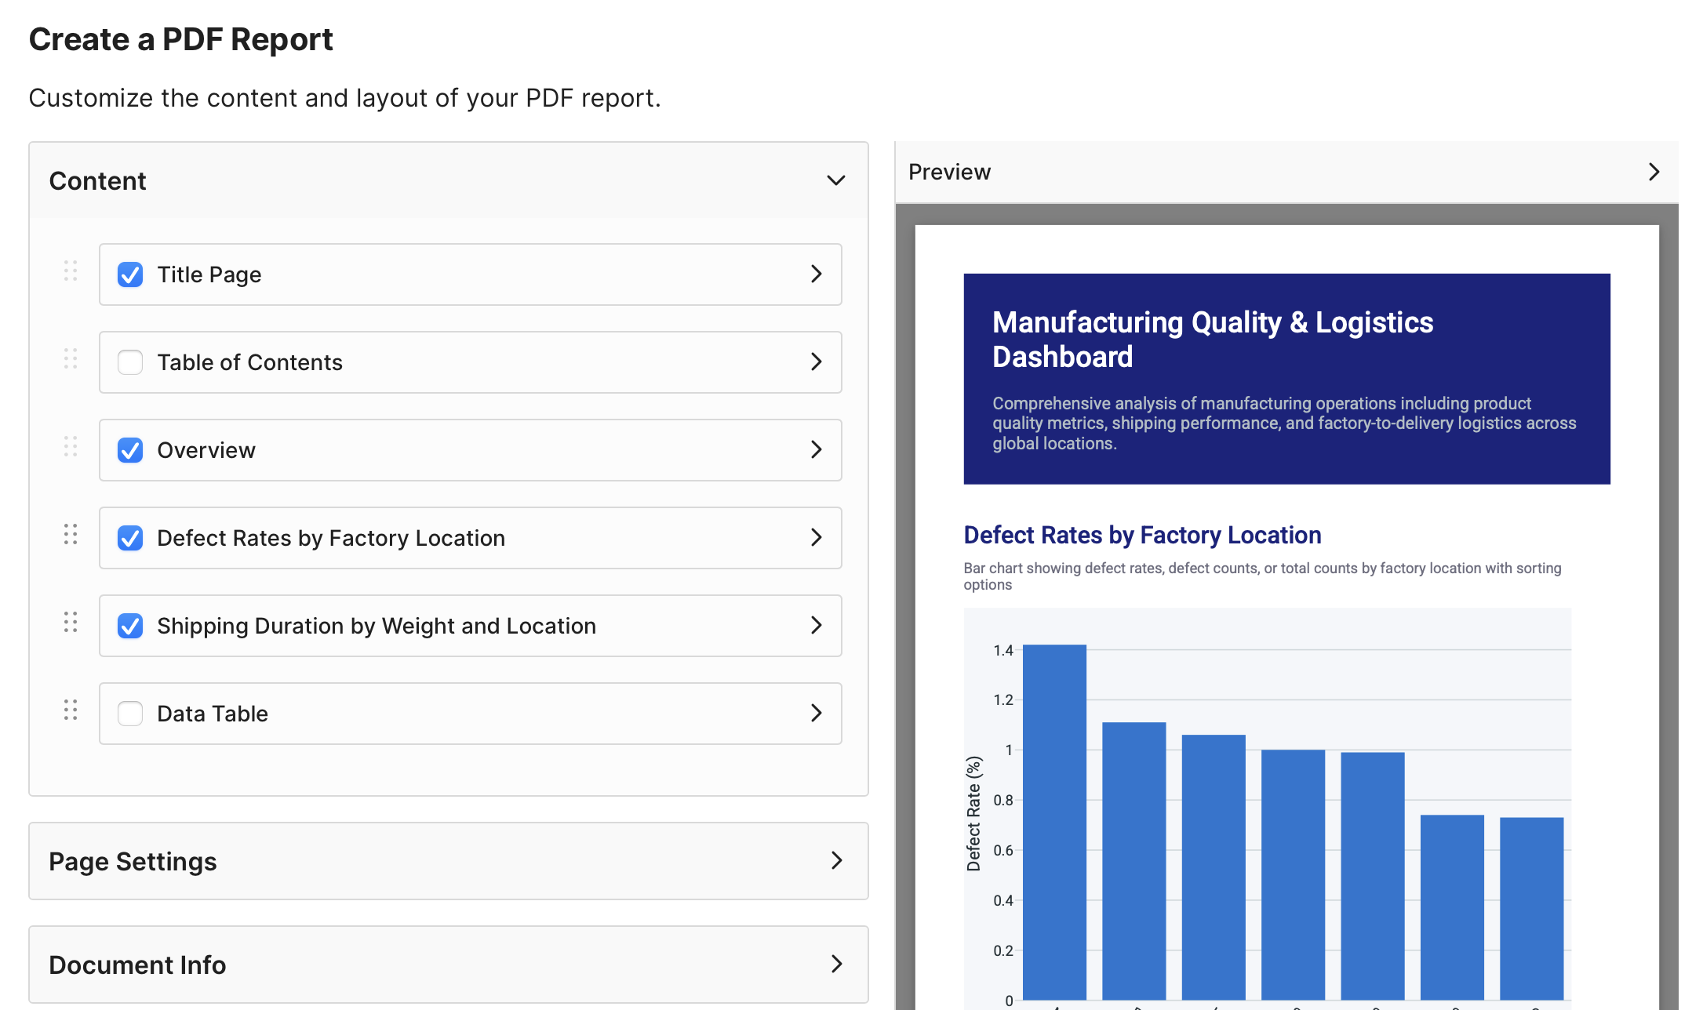This screenshot has height=1010, width=1703.
Task: Click drag handle beside Shipping Duration row
Action: tap(71, 623)
